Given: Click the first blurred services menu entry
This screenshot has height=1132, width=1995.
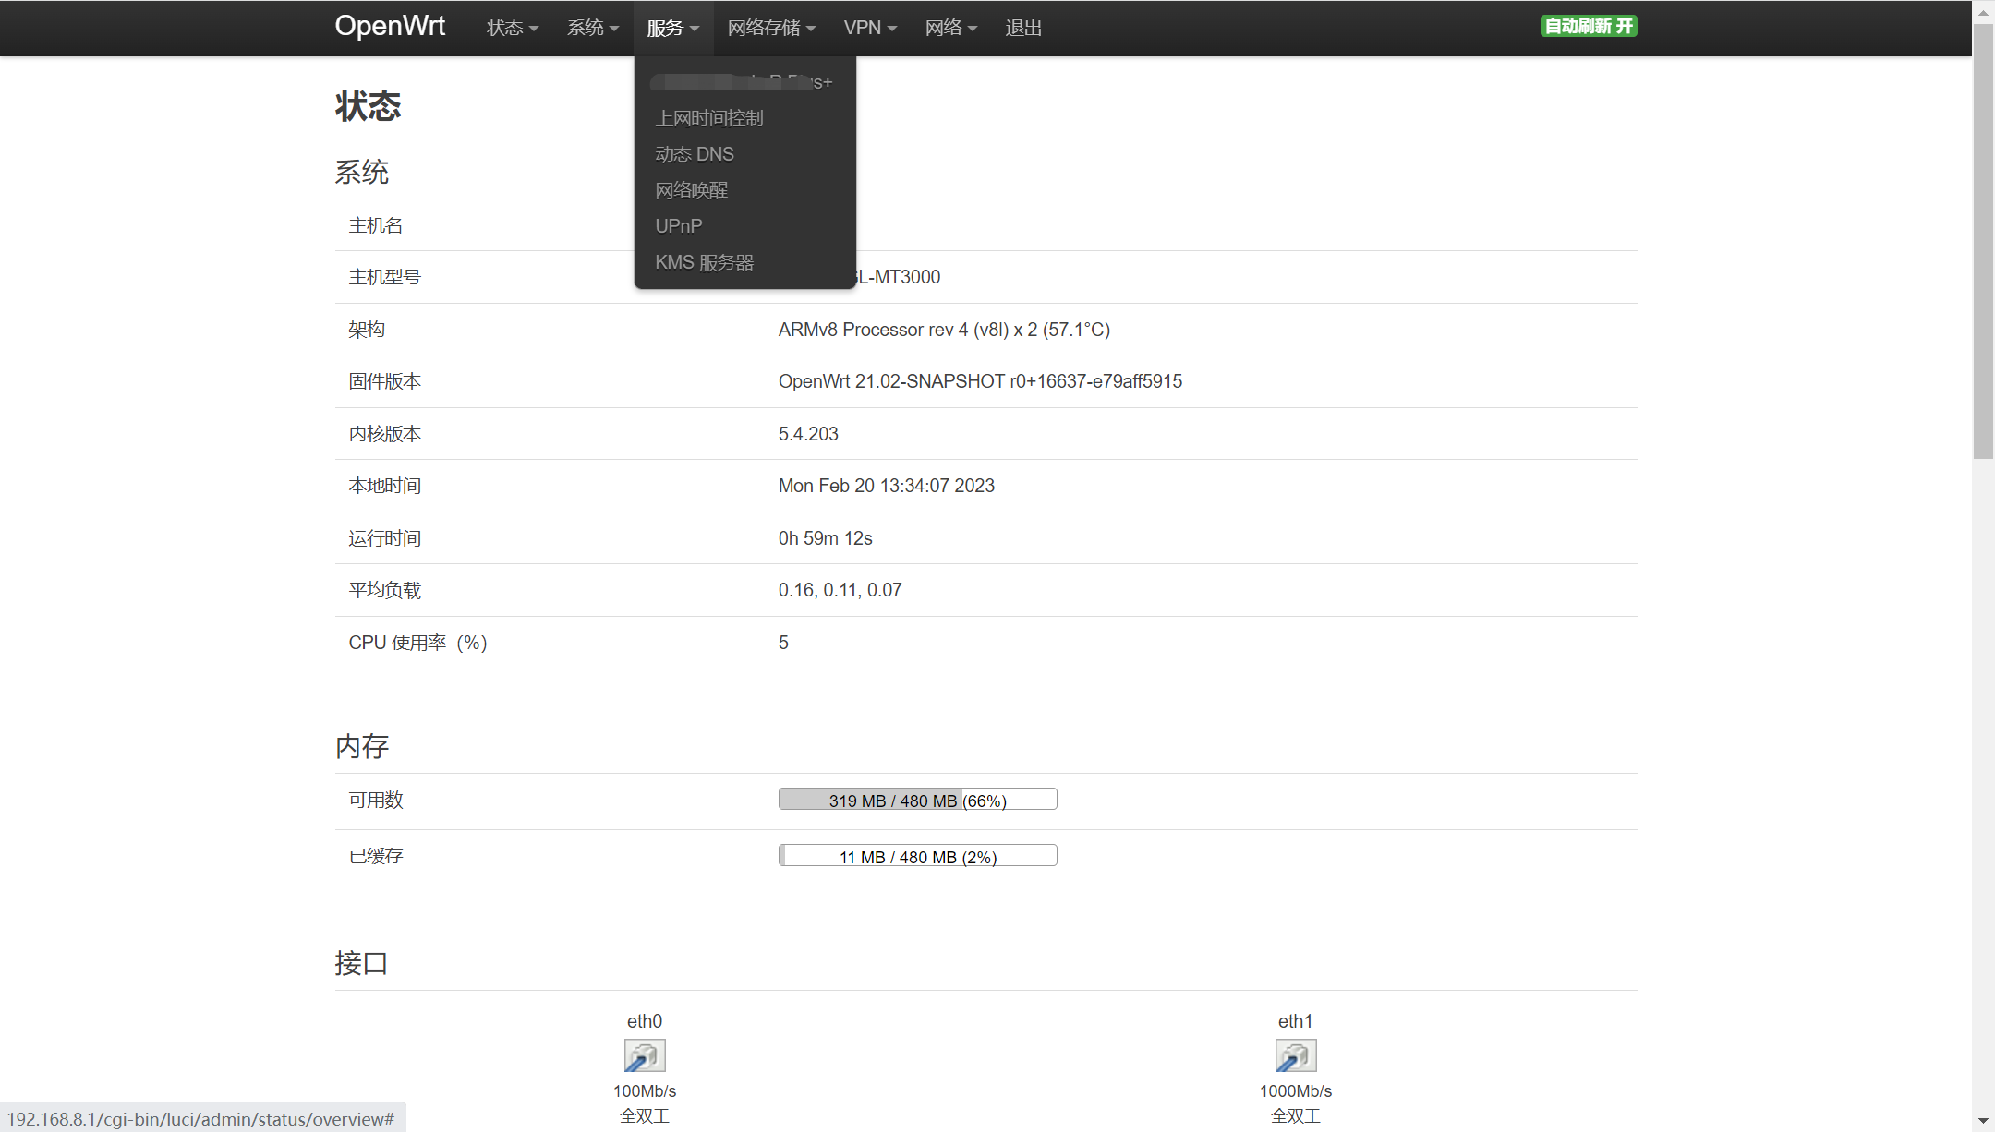Looking at the screenshot, I should [x=743, y=82].
